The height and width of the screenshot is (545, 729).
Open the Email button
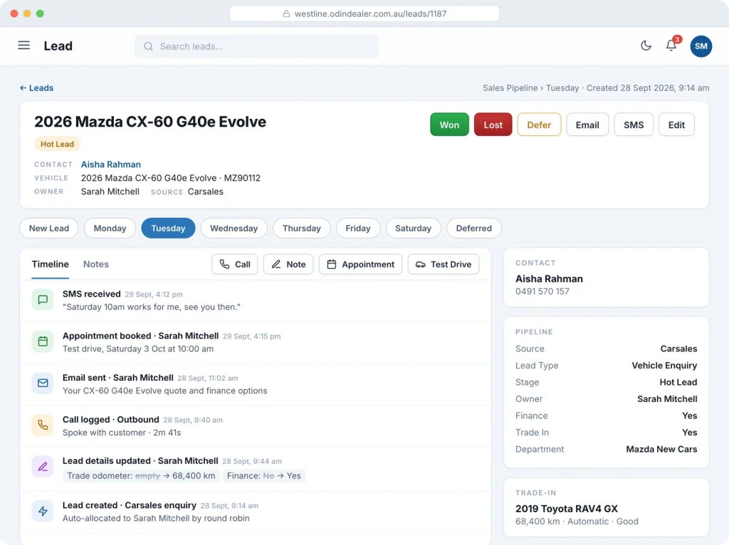(587, 125)
